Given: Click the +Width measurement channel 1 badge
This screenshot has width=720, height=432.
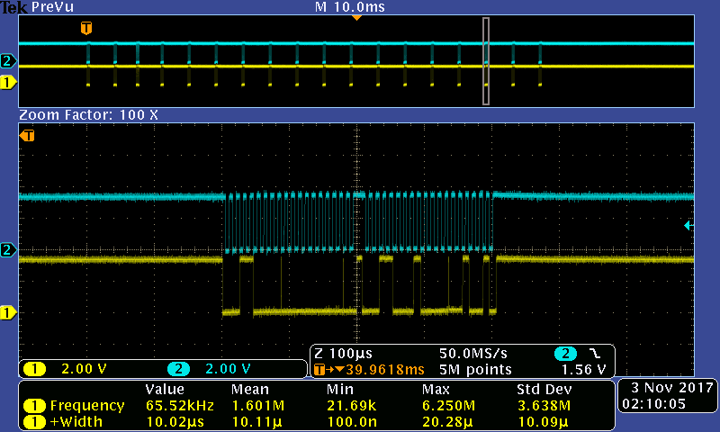Looking at the screenshot, I should point(34,422).
